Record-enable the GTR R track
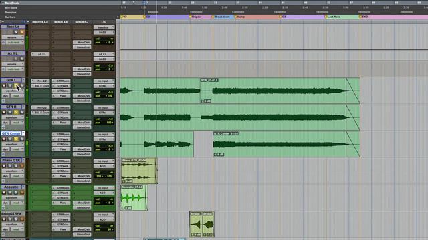 (4, 112)
